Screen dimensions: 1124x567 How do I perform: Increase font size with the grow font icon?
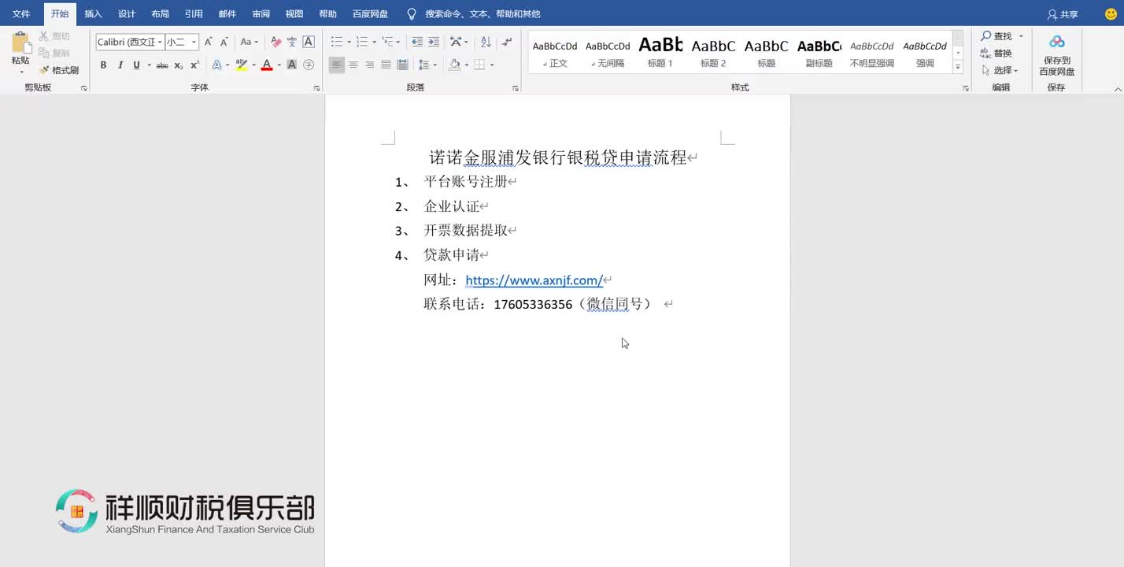click(x=209, y=42)
